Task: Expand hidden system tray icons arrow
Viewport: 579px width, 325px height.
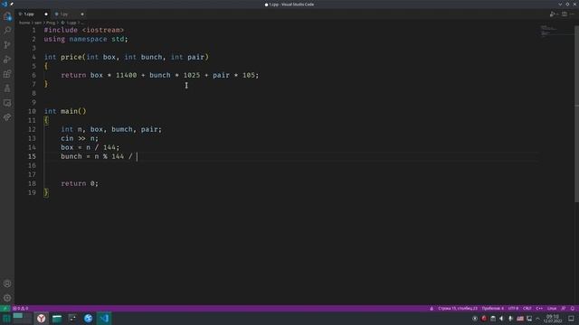Action: click(538, 319)
